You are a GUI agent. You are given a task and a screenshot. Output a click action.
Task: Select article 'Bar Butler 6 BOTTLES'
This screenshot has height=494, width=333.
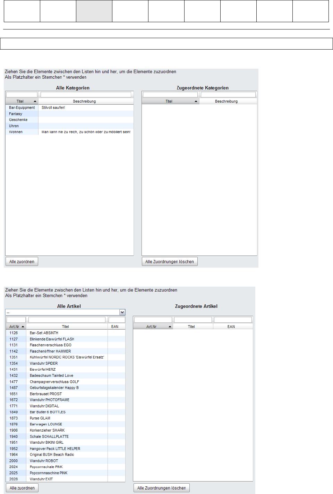coord(66,412)
